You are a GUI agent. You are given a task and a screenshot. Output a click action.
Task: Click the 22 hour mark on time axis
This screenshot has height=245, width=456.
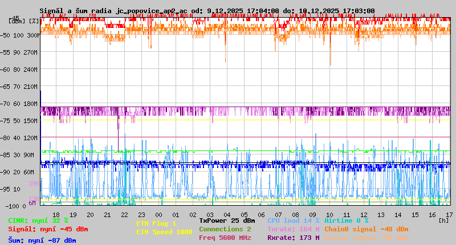click(x=124, y=214)
